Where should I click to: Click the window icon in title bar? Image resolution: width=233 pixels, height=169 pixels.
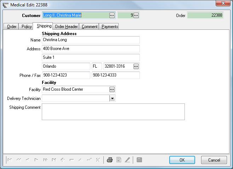pos(6,5)
